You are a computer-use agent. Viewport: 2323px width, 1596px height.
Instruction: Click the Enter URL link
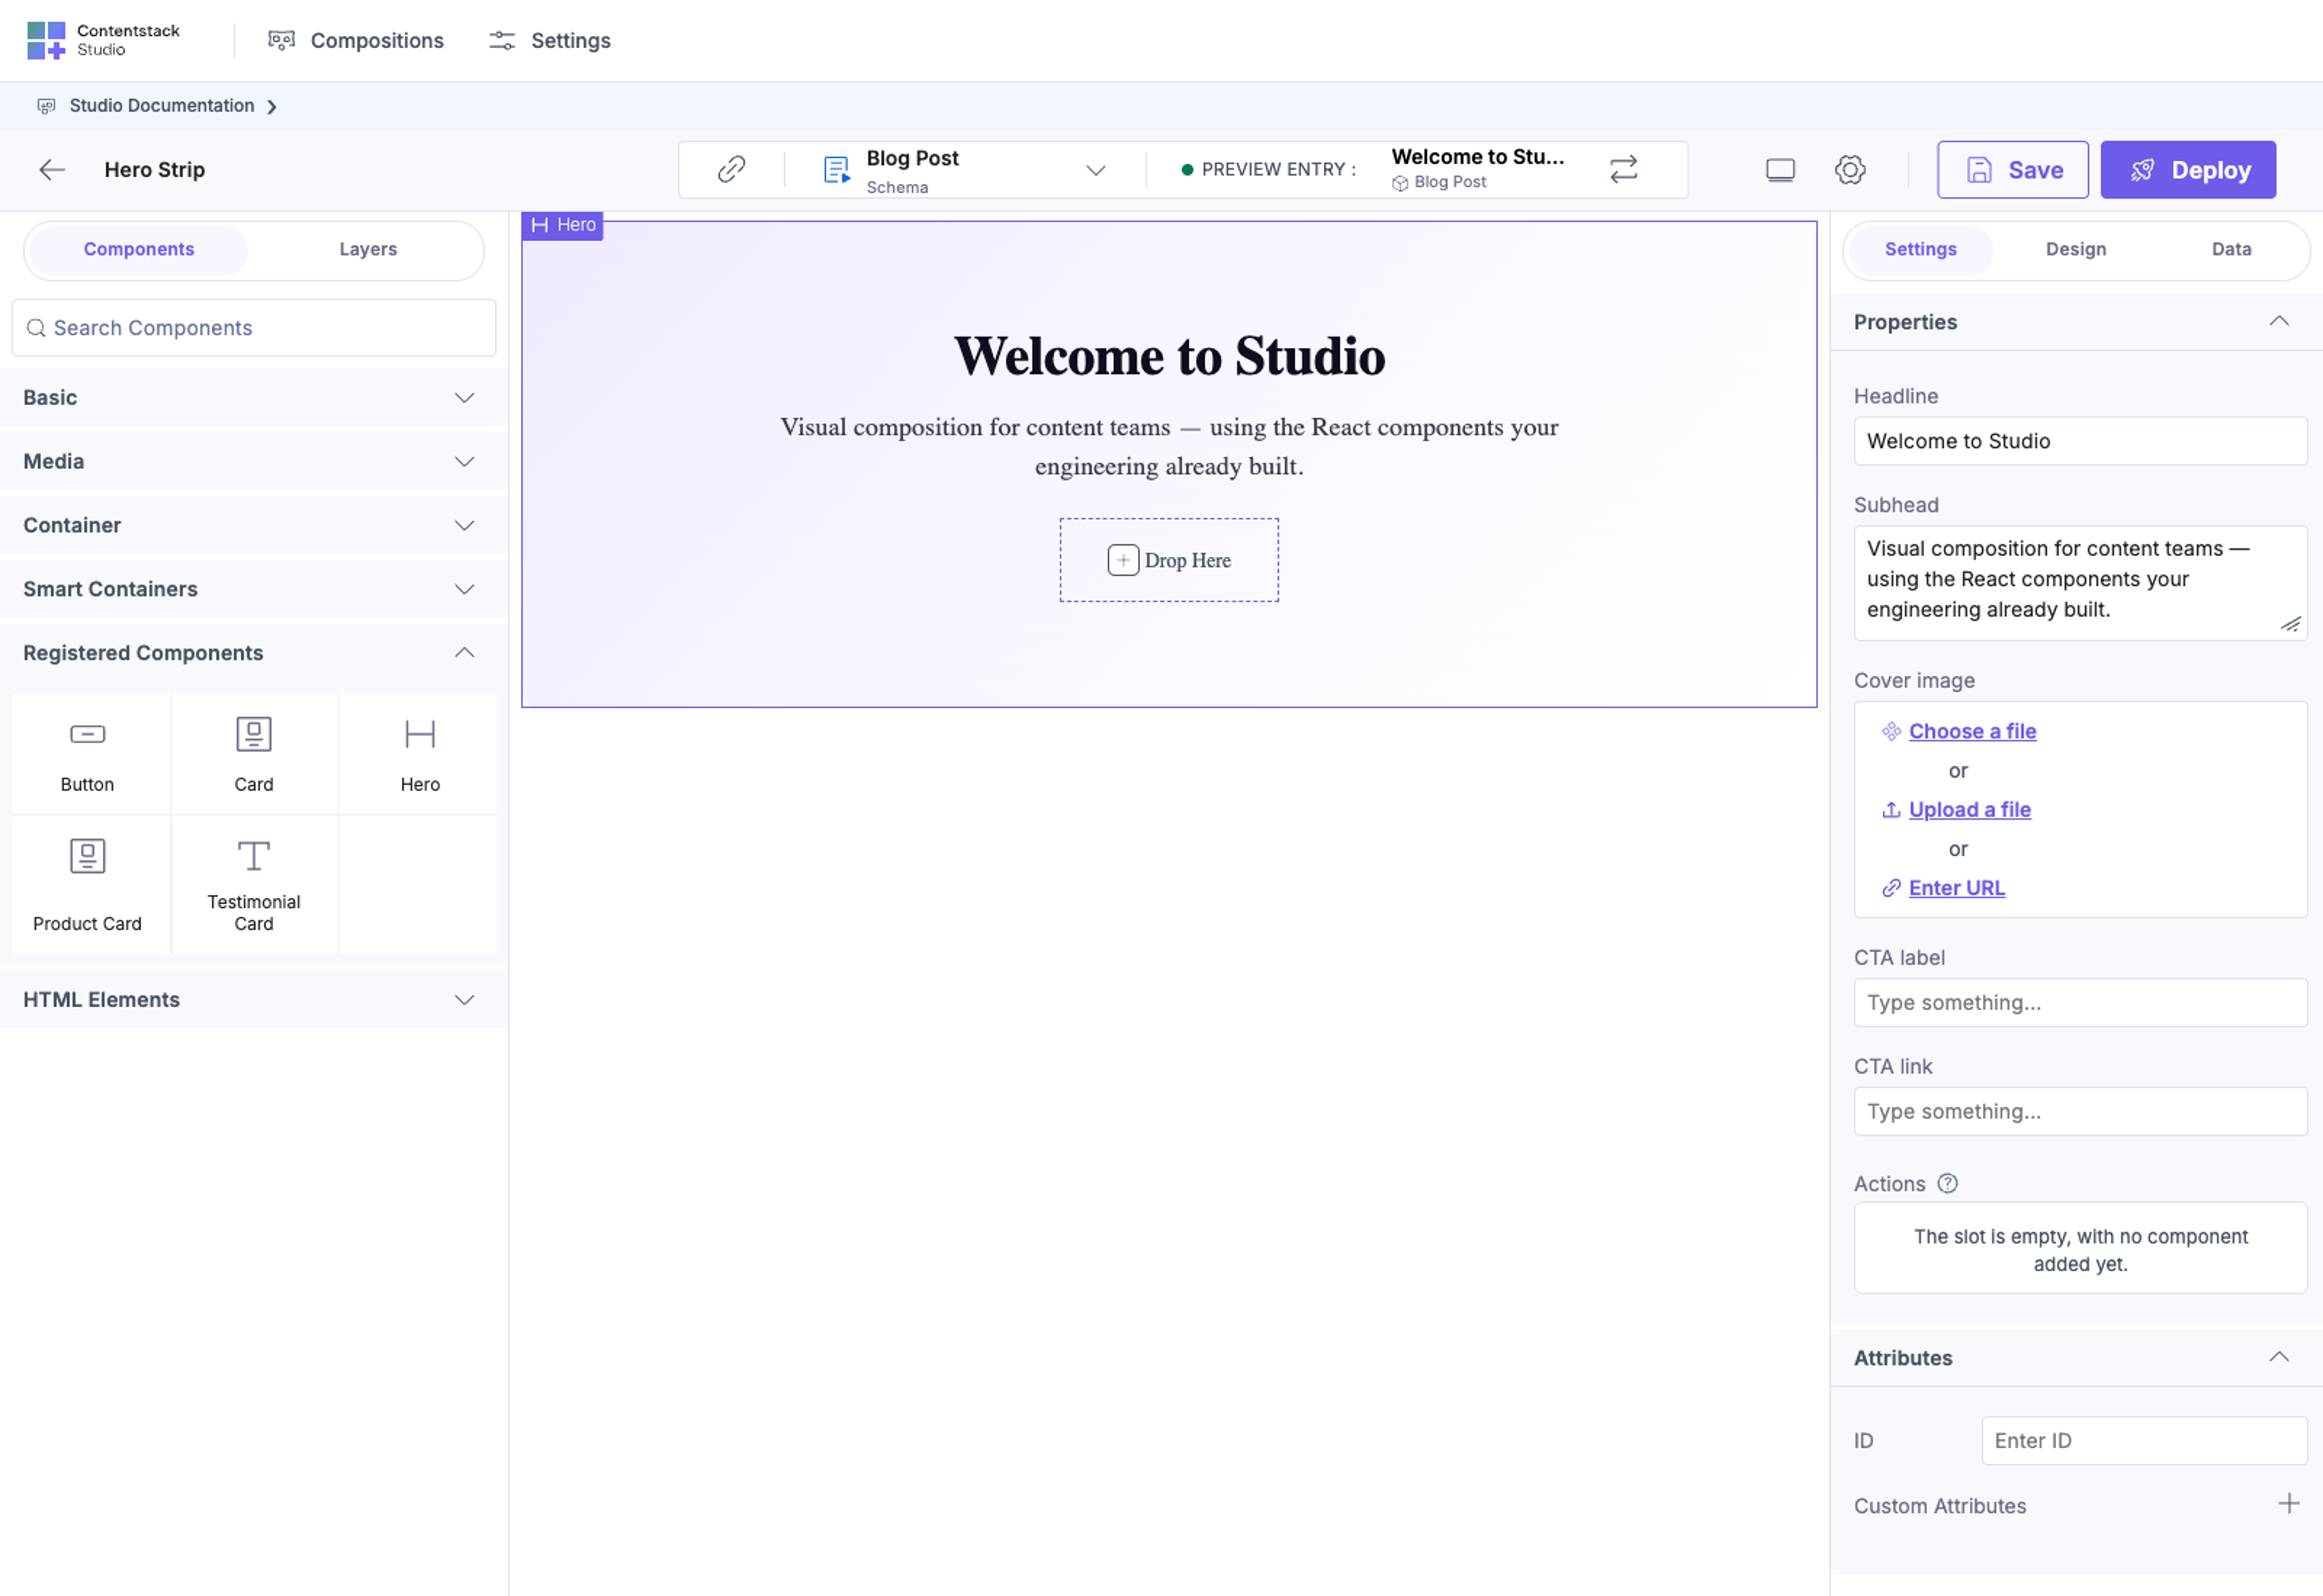(1956, 888)
